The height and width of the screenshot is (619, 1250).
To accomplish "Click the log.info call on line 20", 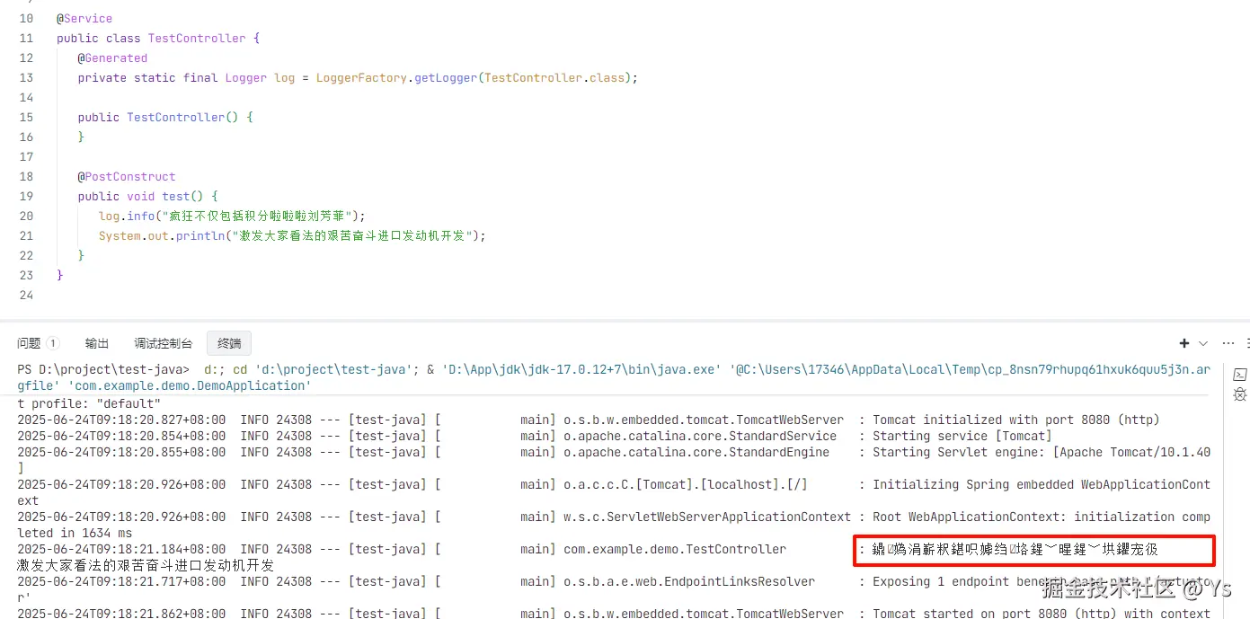I will coord(127,216).
